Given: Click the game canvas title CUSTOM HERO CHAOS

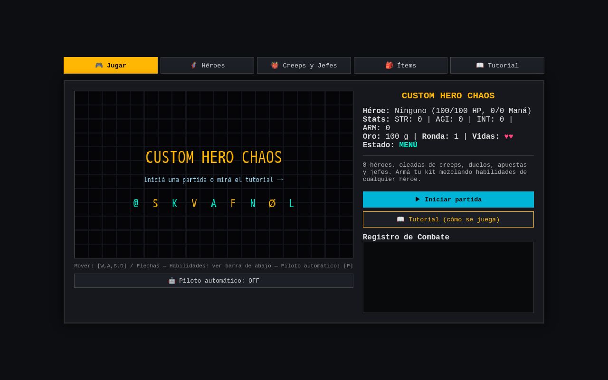Looking at the screenshot, I should [x=214, y=157].
